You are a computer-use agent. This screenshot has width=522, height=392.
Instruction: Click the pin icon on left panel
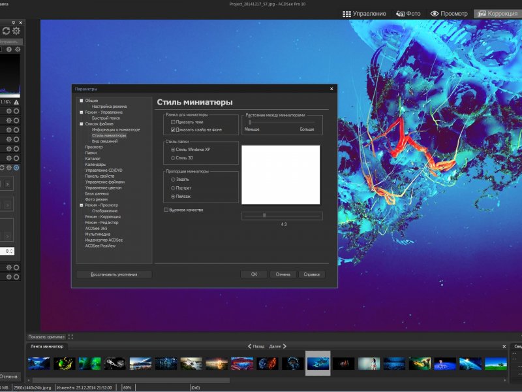14,23
